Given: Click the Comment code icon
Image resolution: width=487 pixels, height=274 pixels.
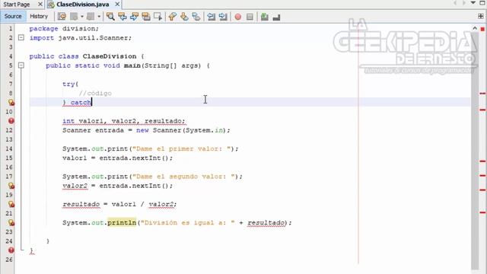Looking at the screenshot, I should coord(265,17).
